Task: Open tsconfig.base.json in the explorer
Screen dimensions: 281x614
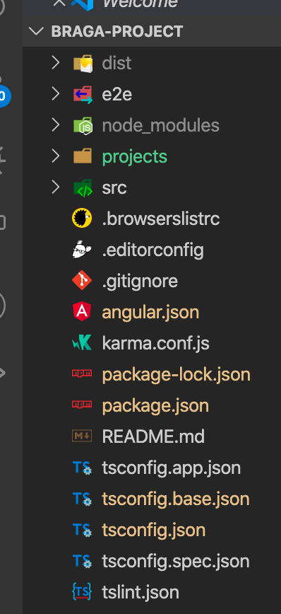Action: [176, 499]
